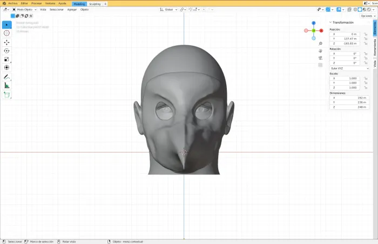Switch to the Sculpting workspace tab
This screenshot has height=244, width=378.
pyautogui.click(x=94, y=4)
